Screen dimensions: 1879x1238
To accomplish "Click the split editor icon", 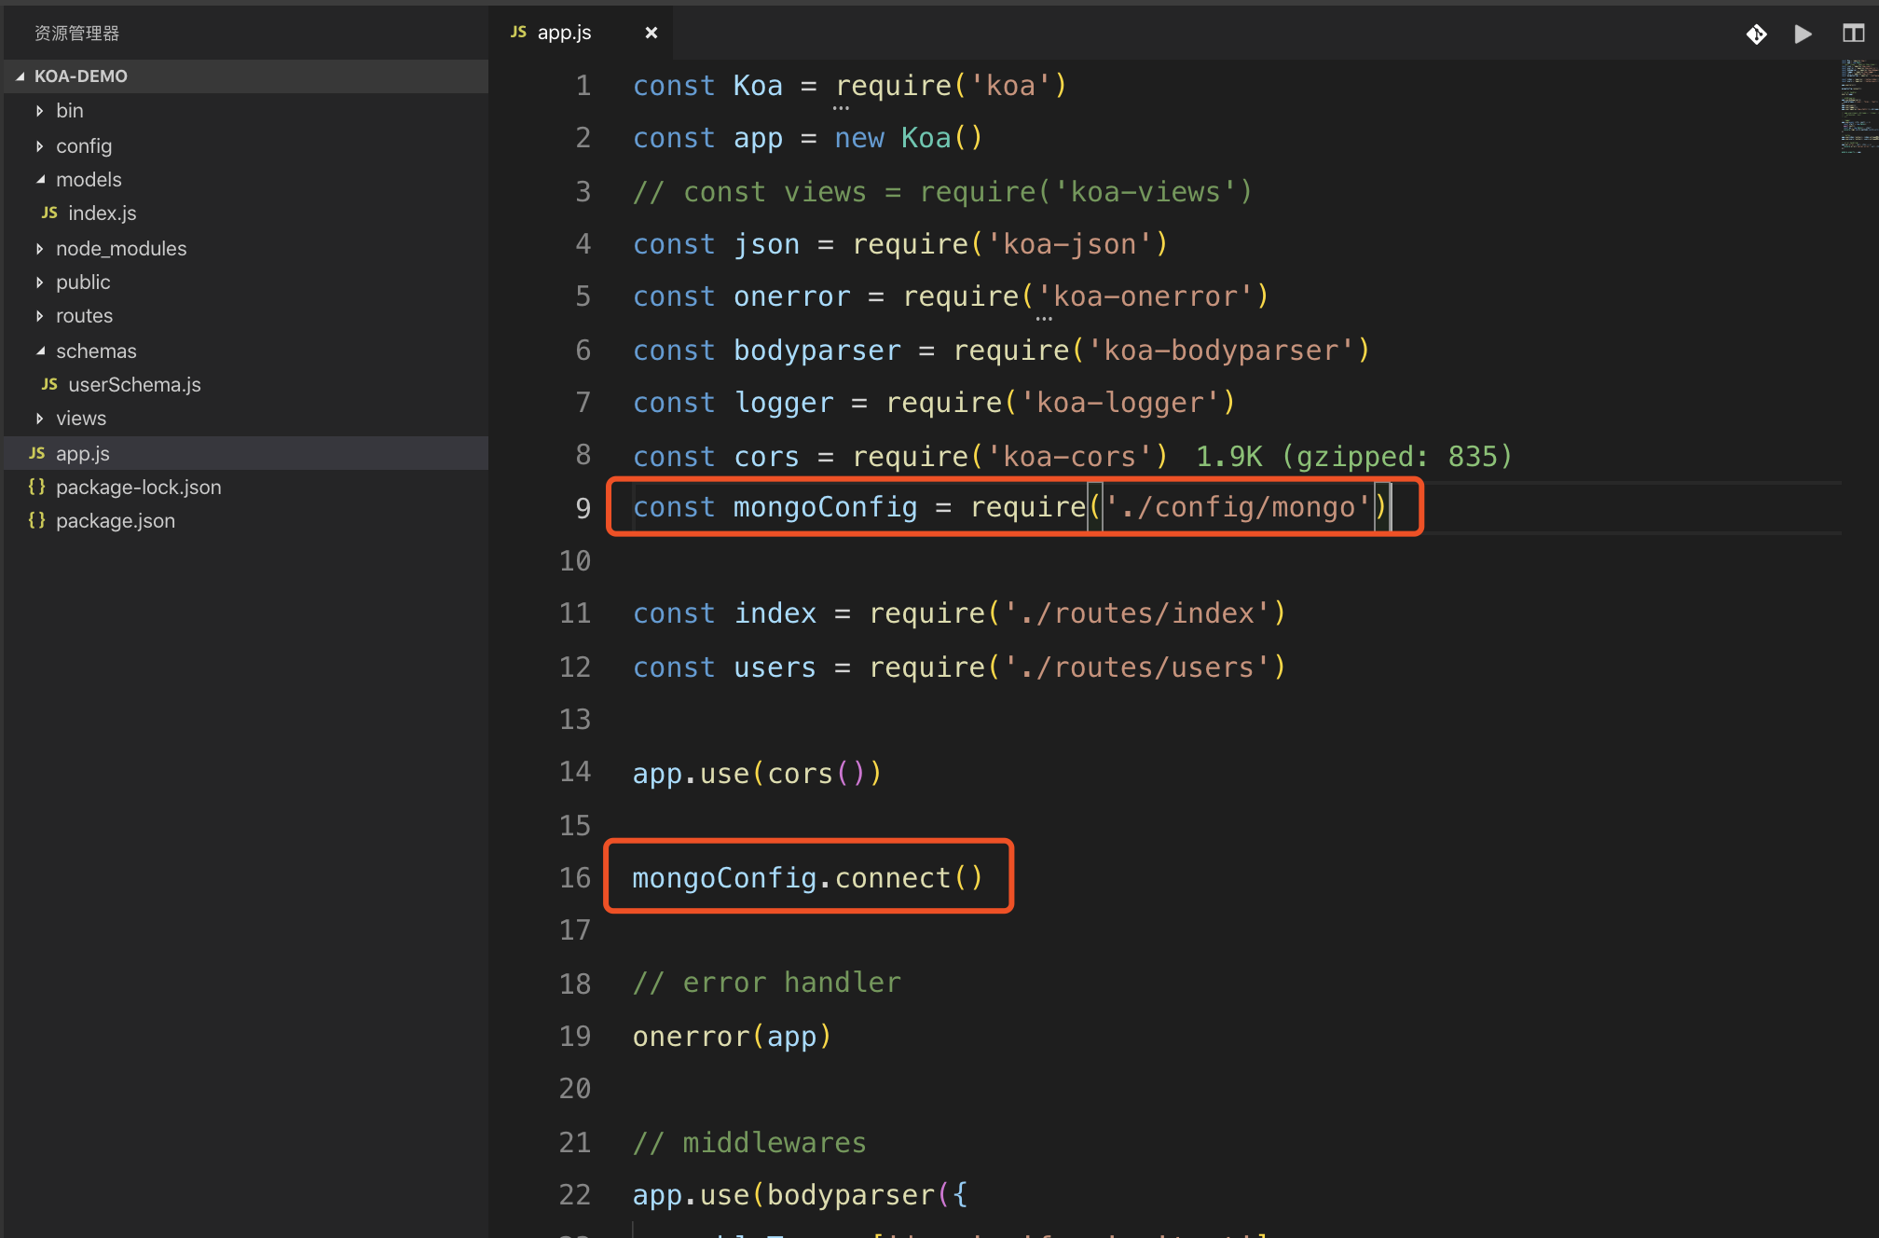I will point(1853,34).
